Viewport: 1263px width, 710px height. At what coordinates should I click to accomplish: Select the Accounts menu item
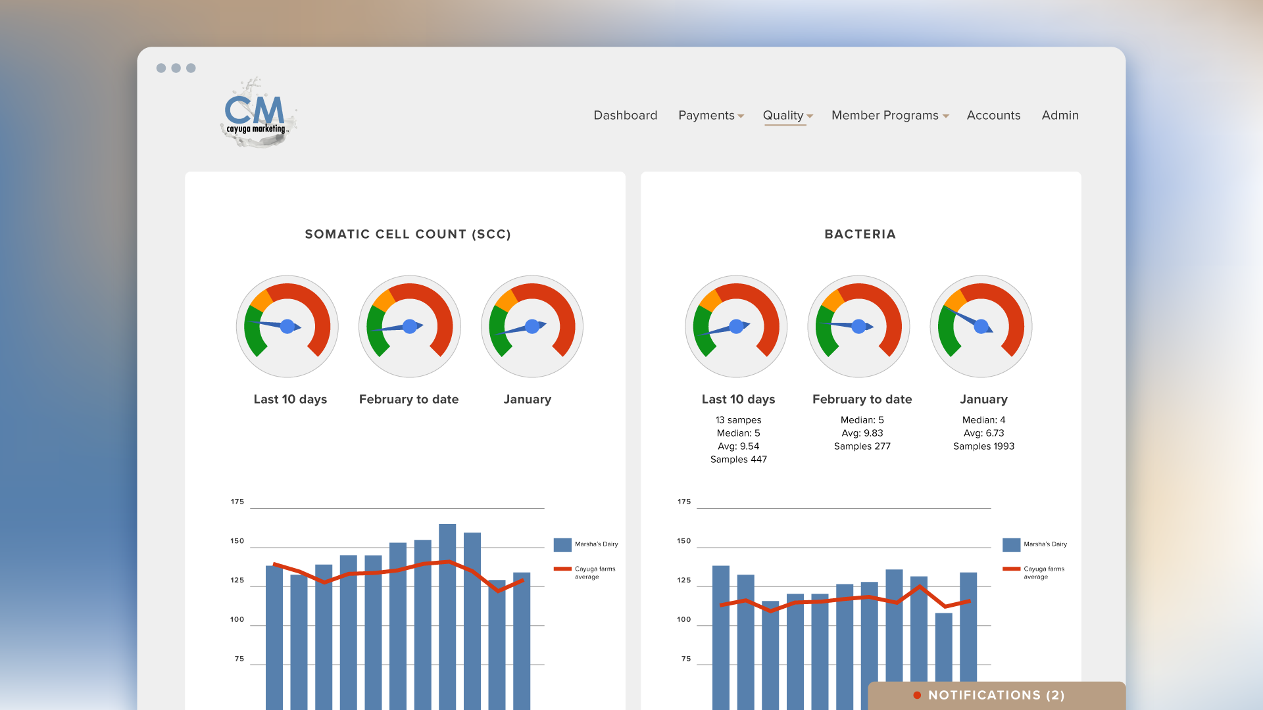pos(994,115)
